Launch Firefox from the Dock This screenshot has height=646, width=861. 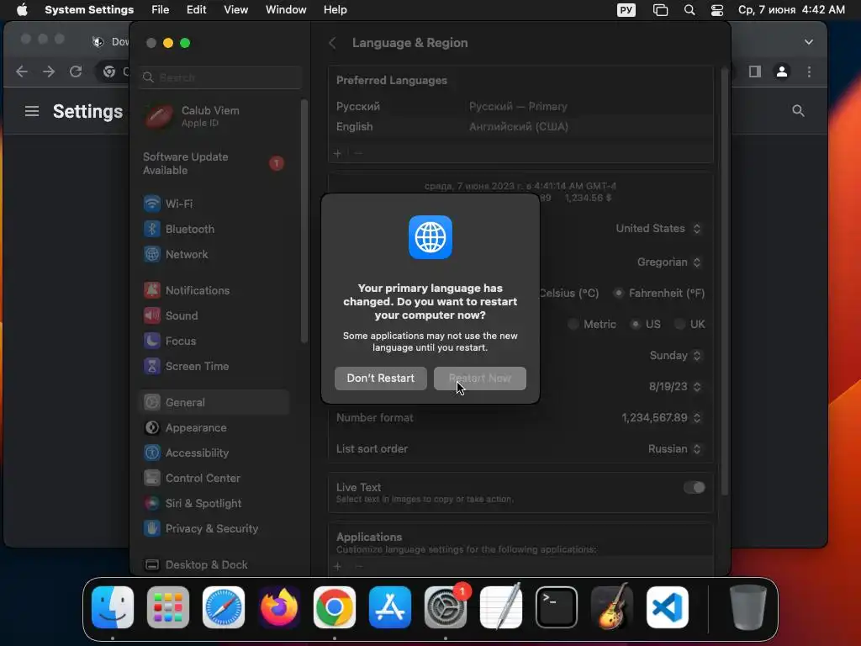point(279,607)
